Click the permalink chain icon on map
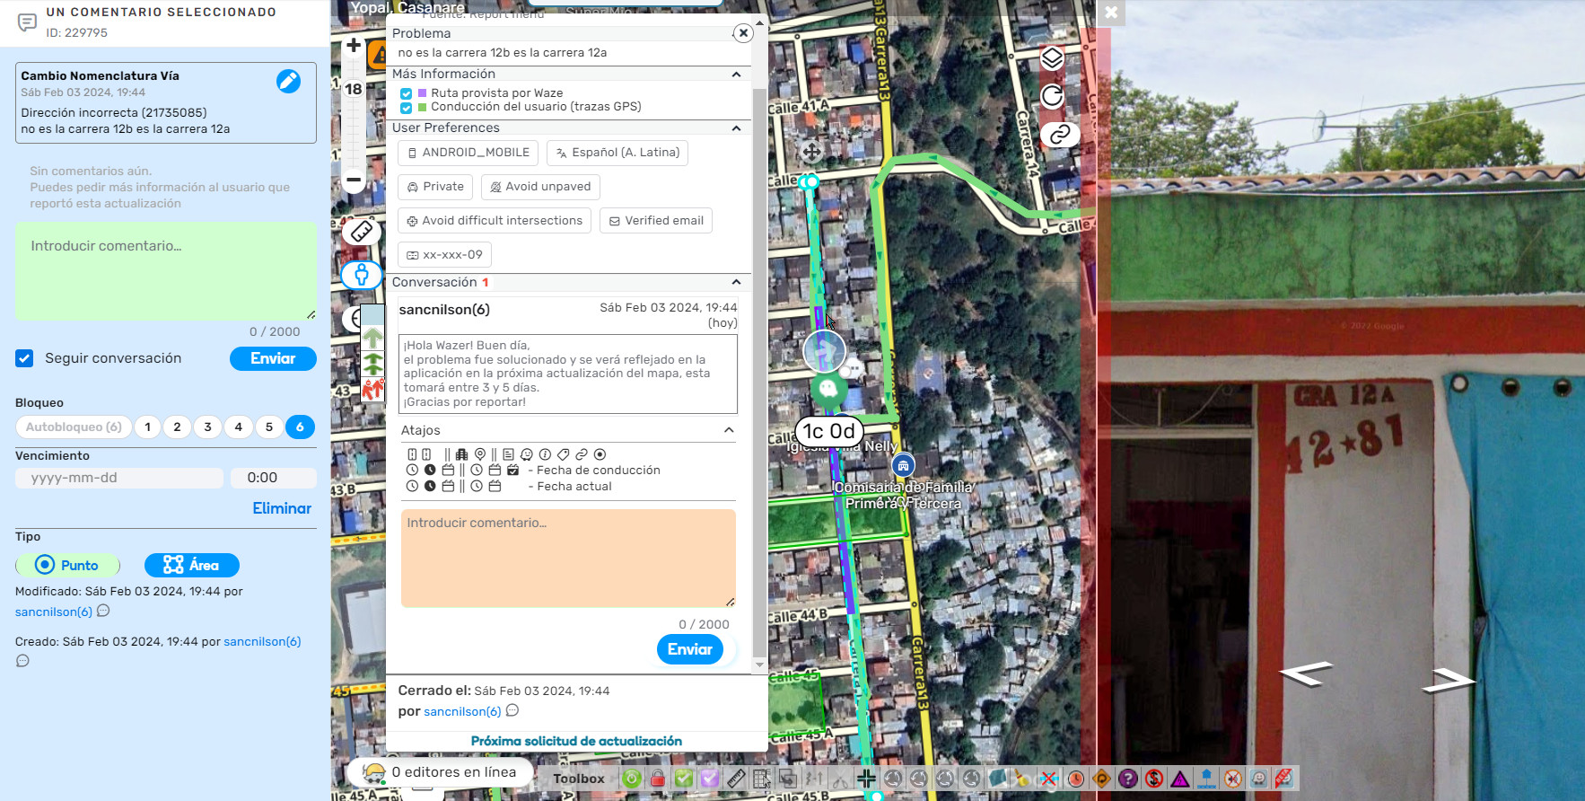This screenshot has width=1585, height=801. (1060, 135)
